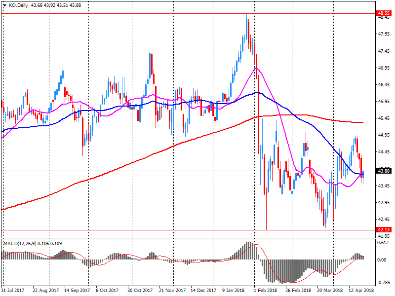This screenshot has height=296, width=395.
Task: Click the triangle arrow beside KO,Daily
Action: tap(4, 4)
